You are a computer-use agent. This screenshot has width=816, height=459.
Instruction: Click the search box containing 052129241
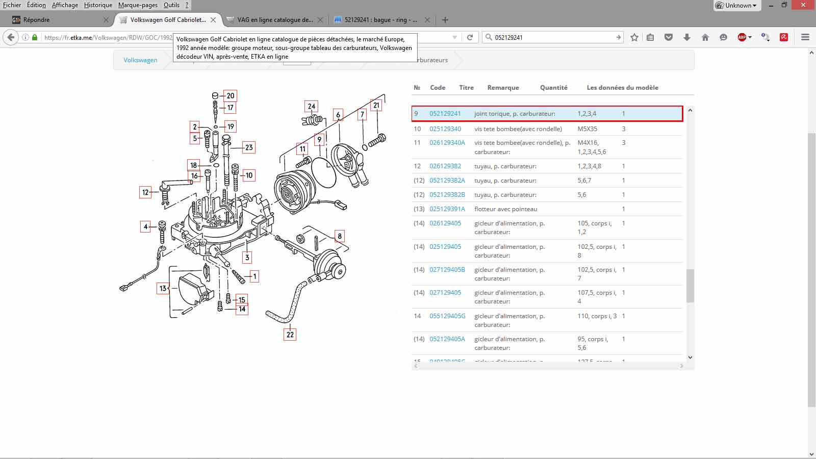[553, 37]
